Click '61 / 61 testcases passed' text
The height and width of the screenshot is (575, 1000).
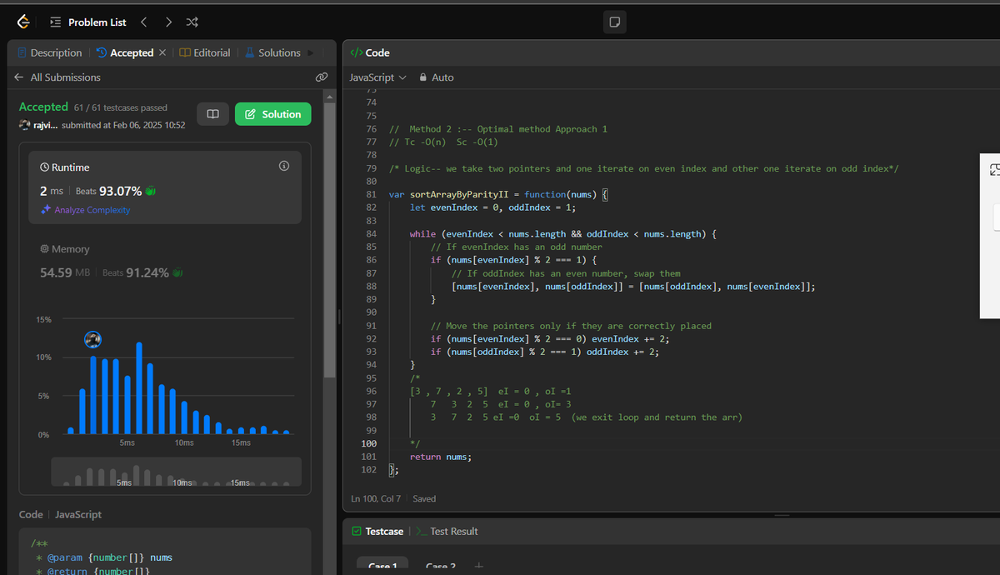click(121, 107)
